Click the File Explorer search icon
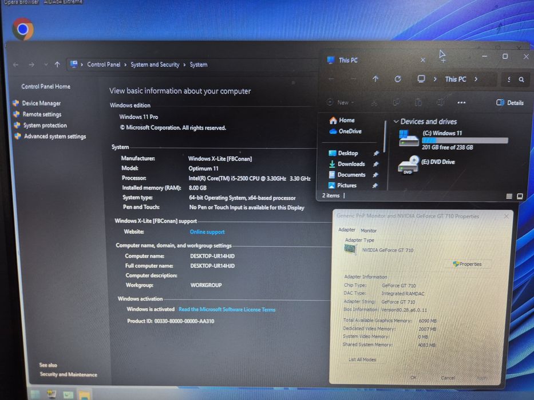The height and width of the screenshot is (400, 534). [x=521, y=79]
